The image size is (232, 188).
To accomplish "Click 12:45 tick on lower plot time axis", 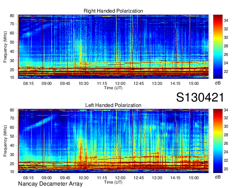I will (x=139, y=178).
